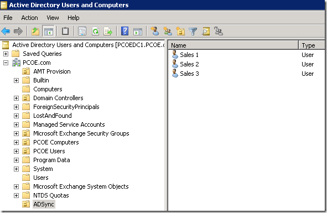
Task: Expand Managed Service Accounts node
Action: 16,124
